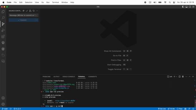Viewport: 196px width, 110px height.
Task: Maximize the panel size chevron
Action: (x=190, y=77)
